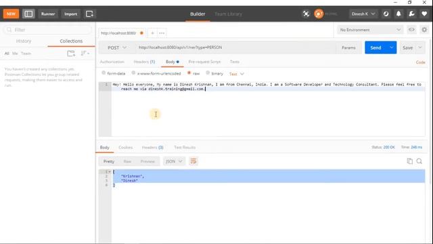Open the response Body tab

(104, 148)
